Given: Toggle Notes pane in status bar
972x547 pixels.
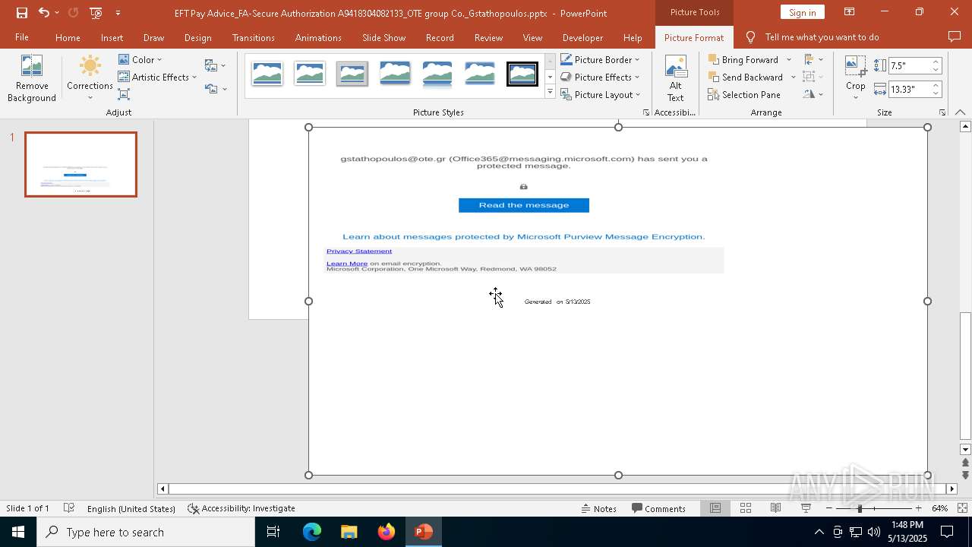Looking at the screenshot, I should [x=598, y=508].
